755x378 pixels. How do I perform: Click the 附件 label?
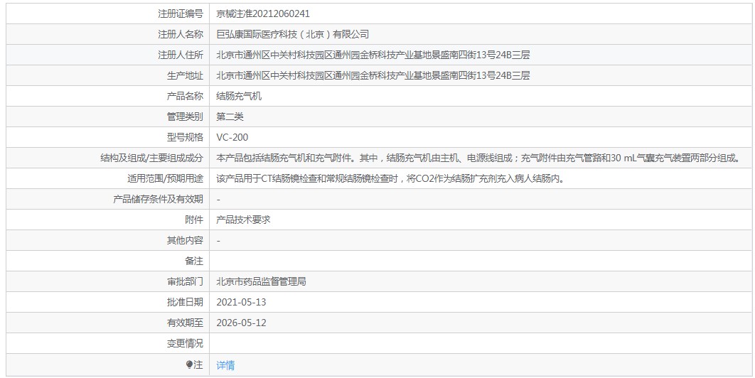click(194, 220)
